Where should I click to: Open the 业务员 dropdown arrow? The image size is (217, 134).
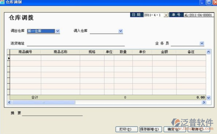(x=202, y=43)
